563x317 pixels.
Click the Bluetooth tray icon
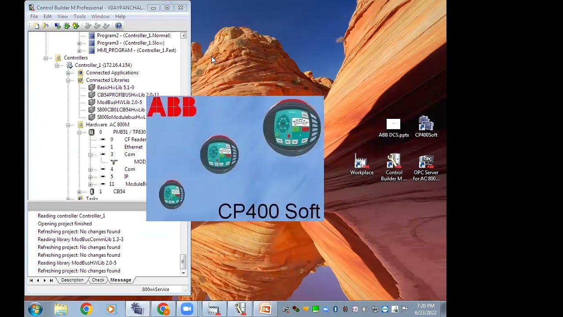pos(335,310)
